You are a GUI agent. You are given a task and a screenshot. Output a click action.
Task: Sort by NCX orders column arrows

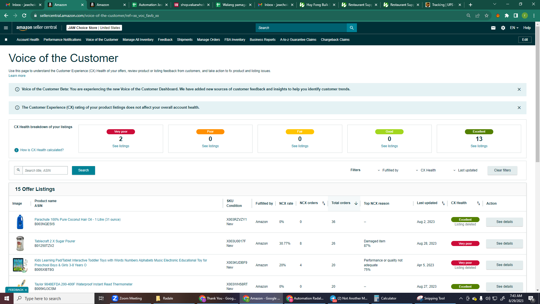point(324,203)
